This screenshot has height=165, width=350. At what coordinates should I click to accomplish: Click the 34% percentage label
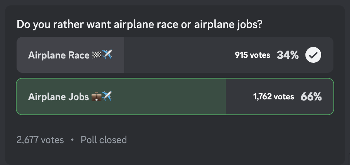(287, 55)
